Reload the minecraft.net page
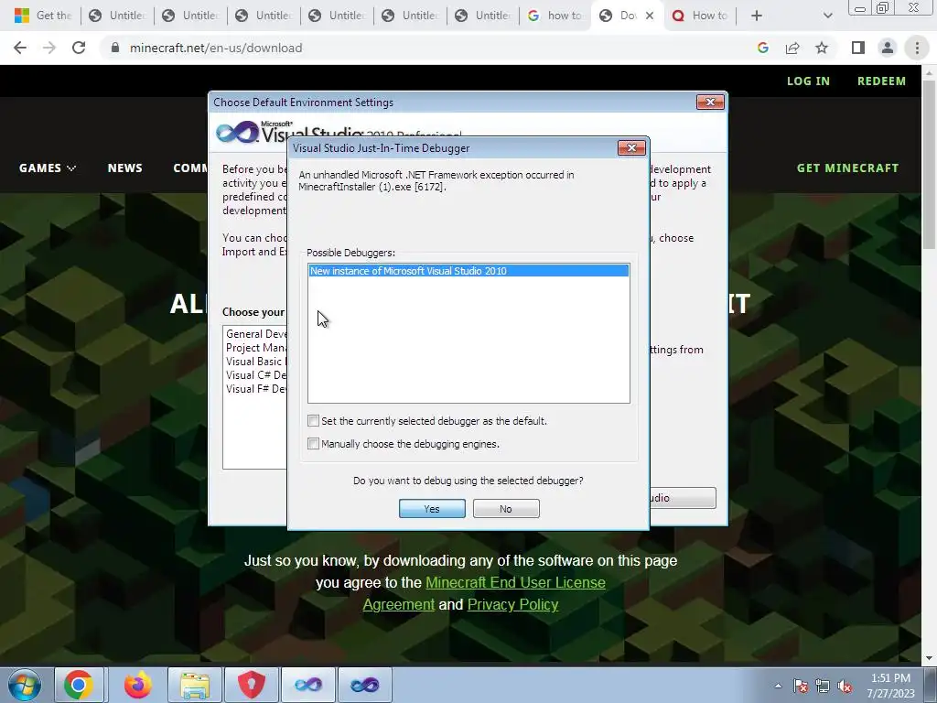The height and width of the screenshot is (703, 937). 79,48
